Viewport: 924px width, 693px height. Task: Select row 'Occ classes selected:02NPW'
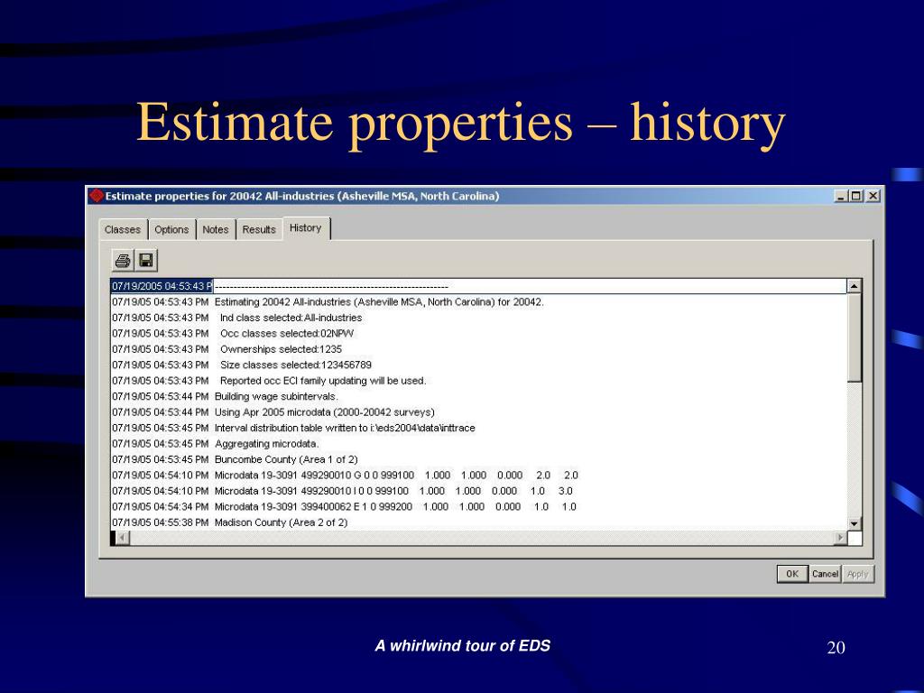[x=478, y=334]
